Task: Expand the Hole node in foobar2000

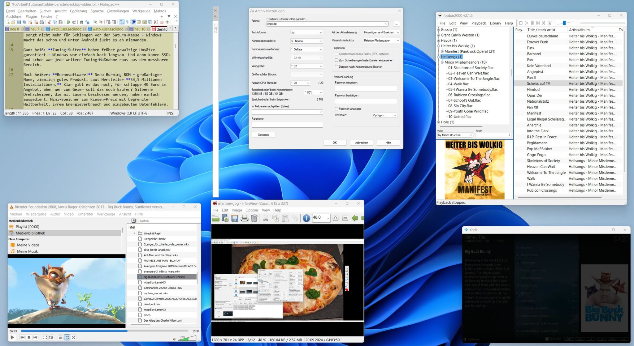Action: (x=439, y=122)
